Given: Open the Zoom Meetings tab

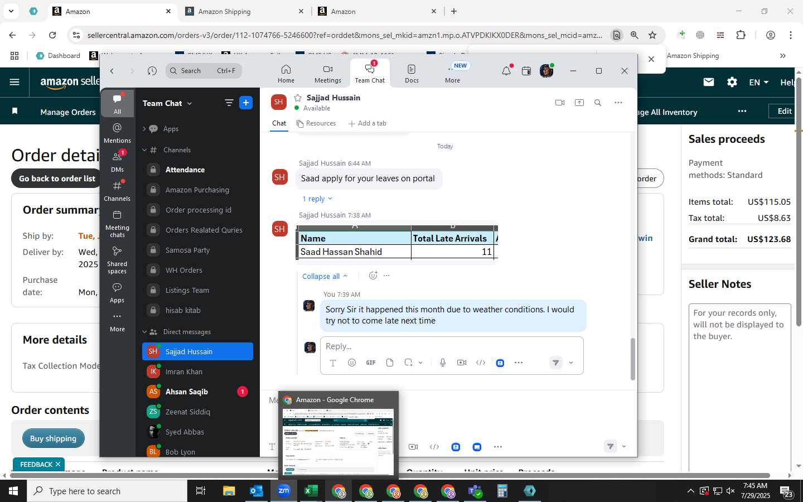Looking at the screenshot, I should click(327, 73).
